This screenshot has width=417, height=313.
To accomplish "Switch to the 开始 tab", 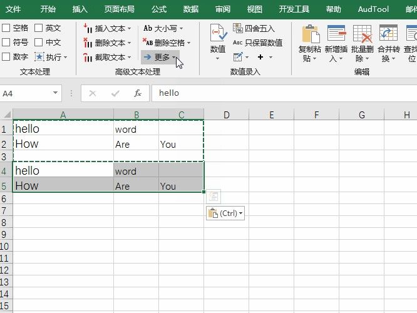I will click(x=48, y=9).
